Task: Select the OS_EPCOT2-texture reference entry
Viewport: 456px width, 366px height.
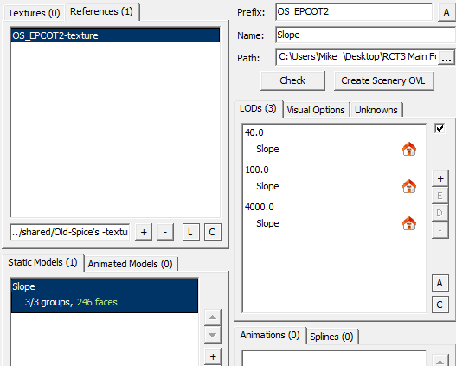Action: [115, 35]
